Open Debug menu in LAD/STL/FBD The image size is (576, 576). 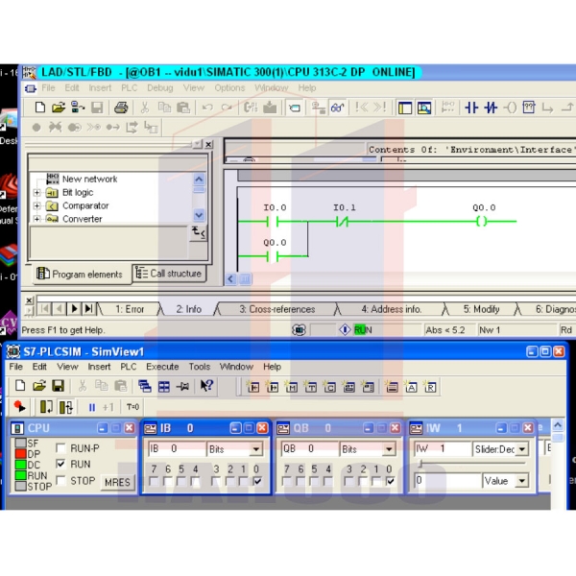[159, 87]
